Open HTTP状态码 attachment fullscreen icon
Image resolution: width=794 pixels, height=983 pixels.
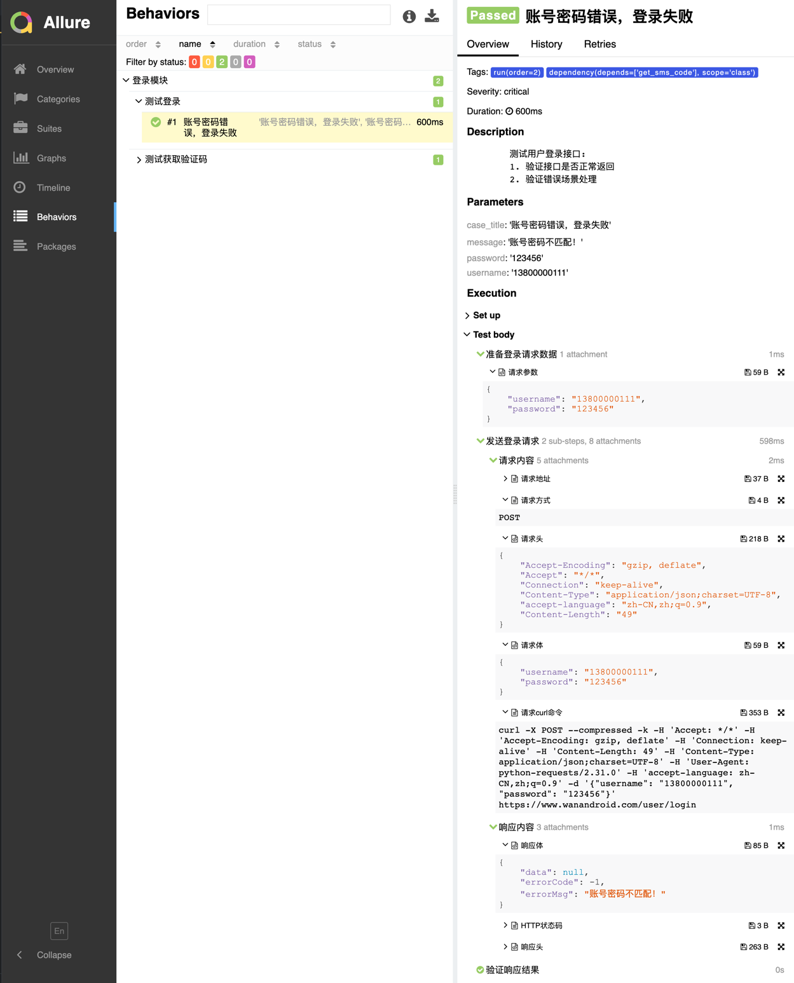[x=781, y=926]
